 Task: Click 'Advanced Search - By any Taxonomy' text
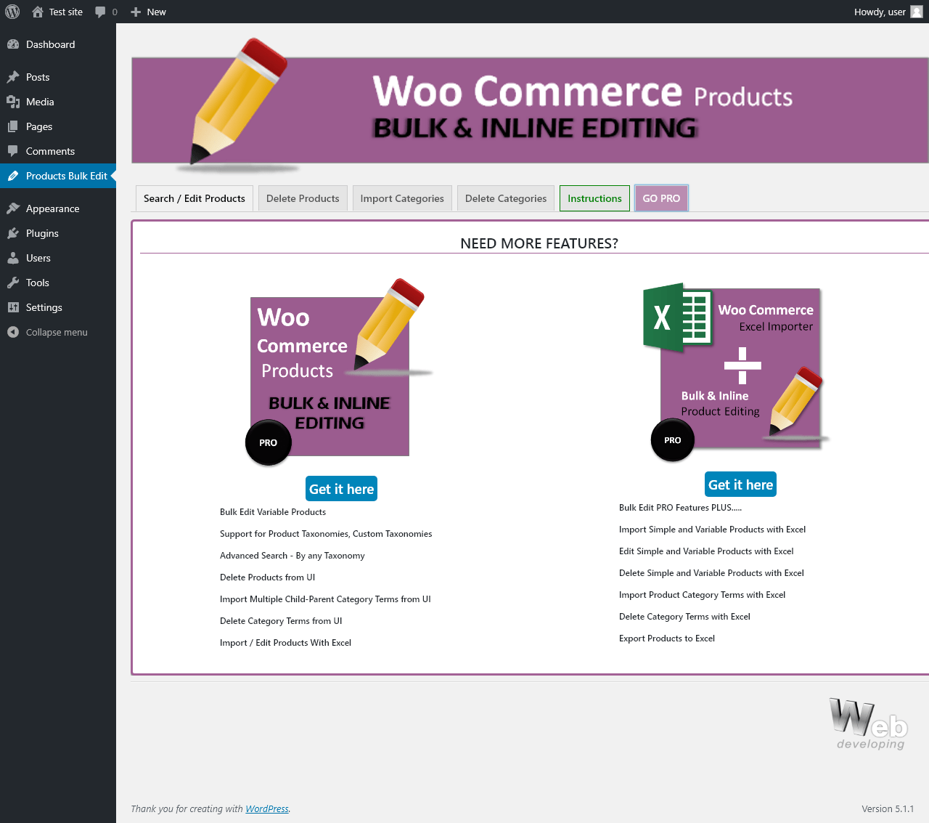[x=292, y=556]
